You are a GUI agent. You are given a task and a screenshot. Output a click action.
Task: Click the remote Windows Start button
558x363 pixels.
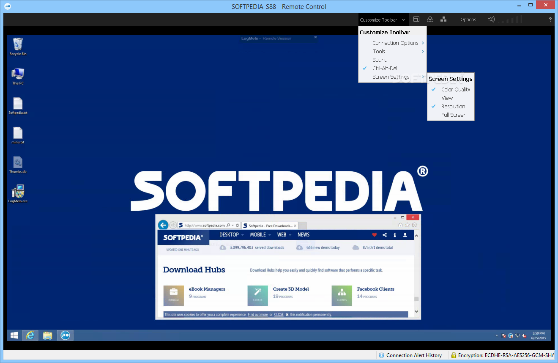[14, 335]
